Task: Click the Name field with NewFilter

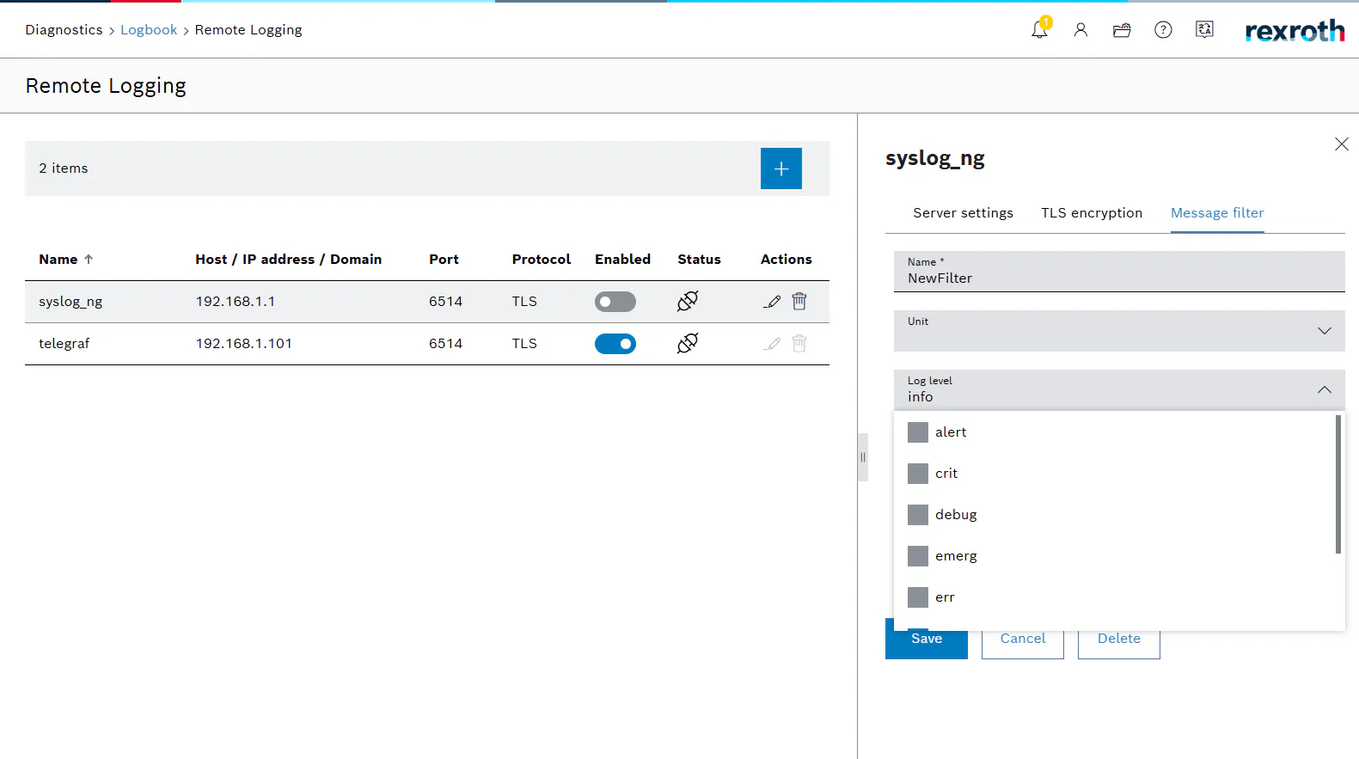Action: pyautogui.click(x=1119, y=272)
